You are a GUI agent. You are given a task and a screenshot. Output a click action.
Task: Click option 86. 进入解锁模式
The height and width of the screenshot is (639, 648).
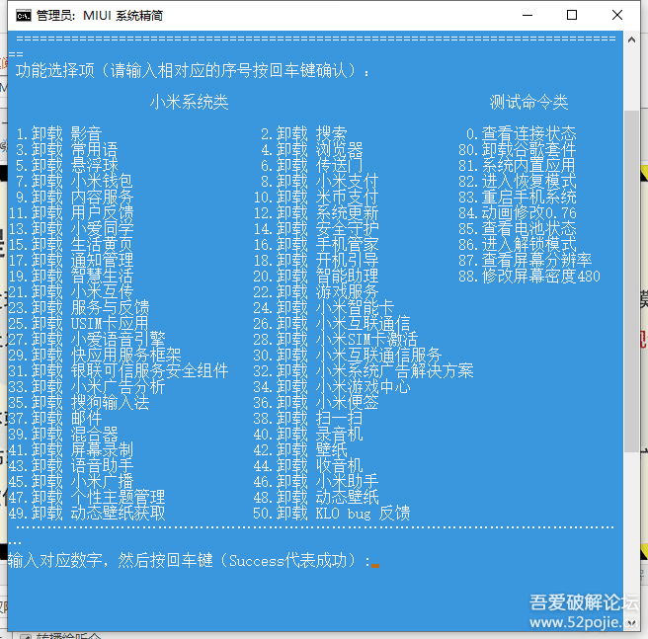[x=517, y=244]
